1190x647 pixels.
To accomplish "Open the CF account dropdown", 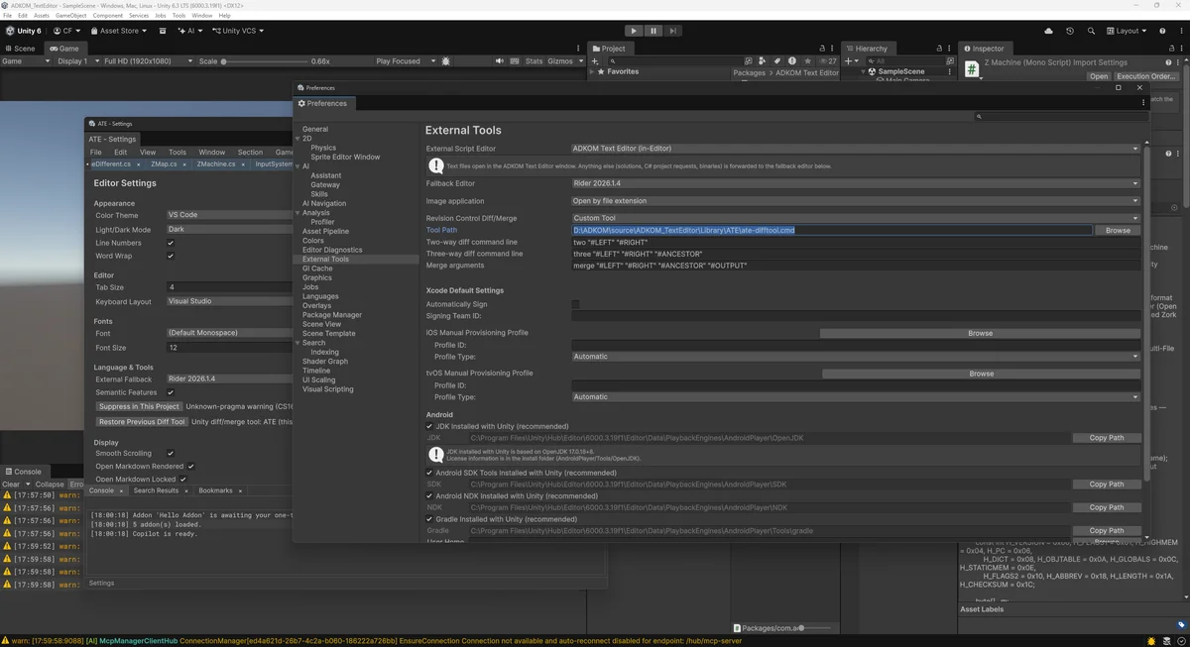I will (x=67, y=31).
